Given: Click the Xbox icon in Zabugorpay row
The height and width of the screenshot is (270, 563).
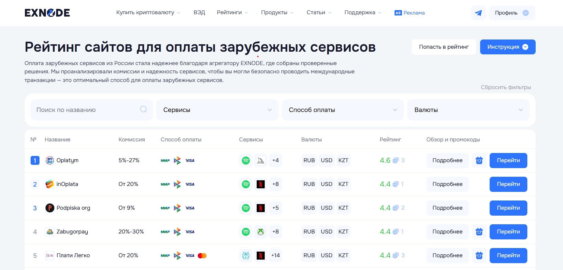Looking at the screenshot, I should click(x=261, y=232).
